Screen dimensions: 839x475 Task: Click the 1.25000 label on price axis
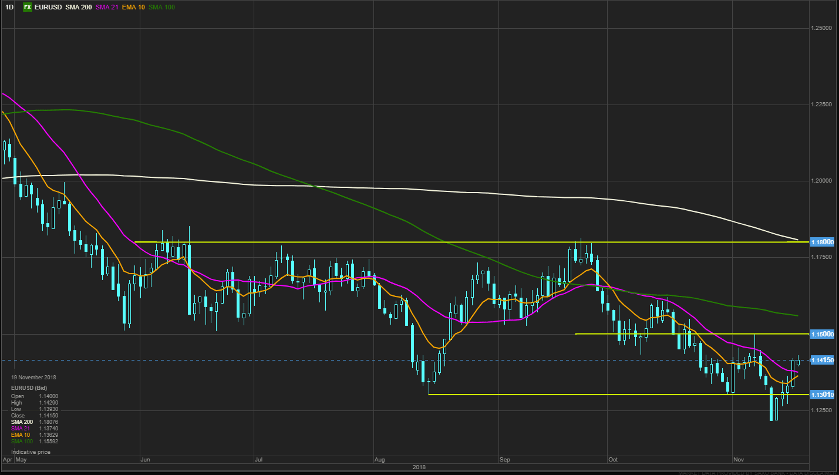pos(822,28)
